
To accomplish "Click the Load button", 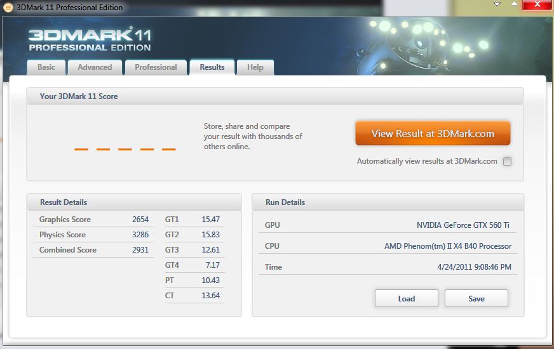I will [x=407, y=298].
